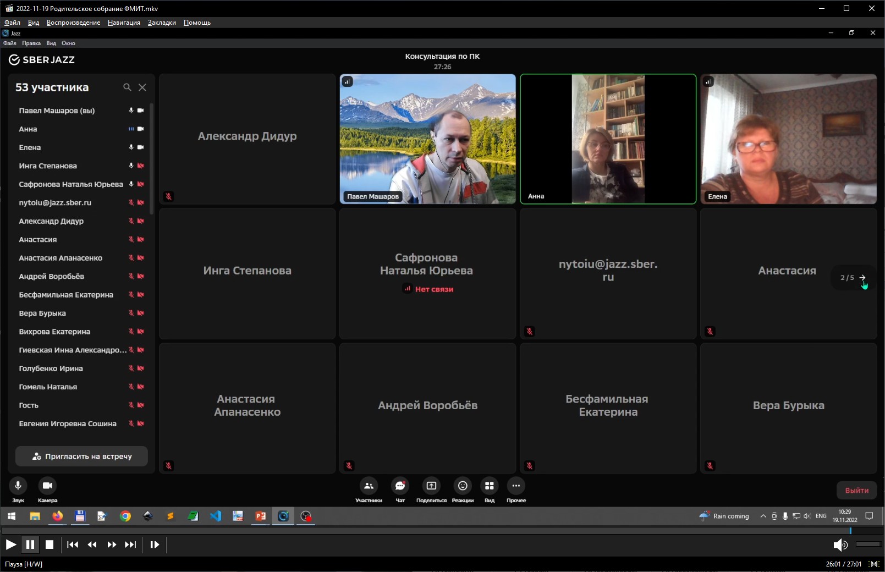Screen dimensions: 885x572
Task: Open the Закладки menu
Action: (x=162, y=23)
